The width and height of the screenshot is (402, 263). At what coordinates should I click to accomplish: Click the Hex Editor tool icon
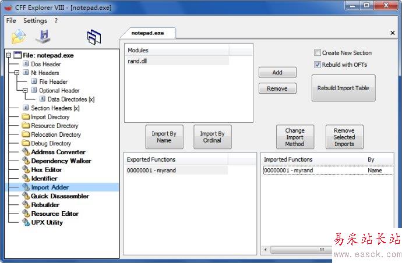pos(26,169)
